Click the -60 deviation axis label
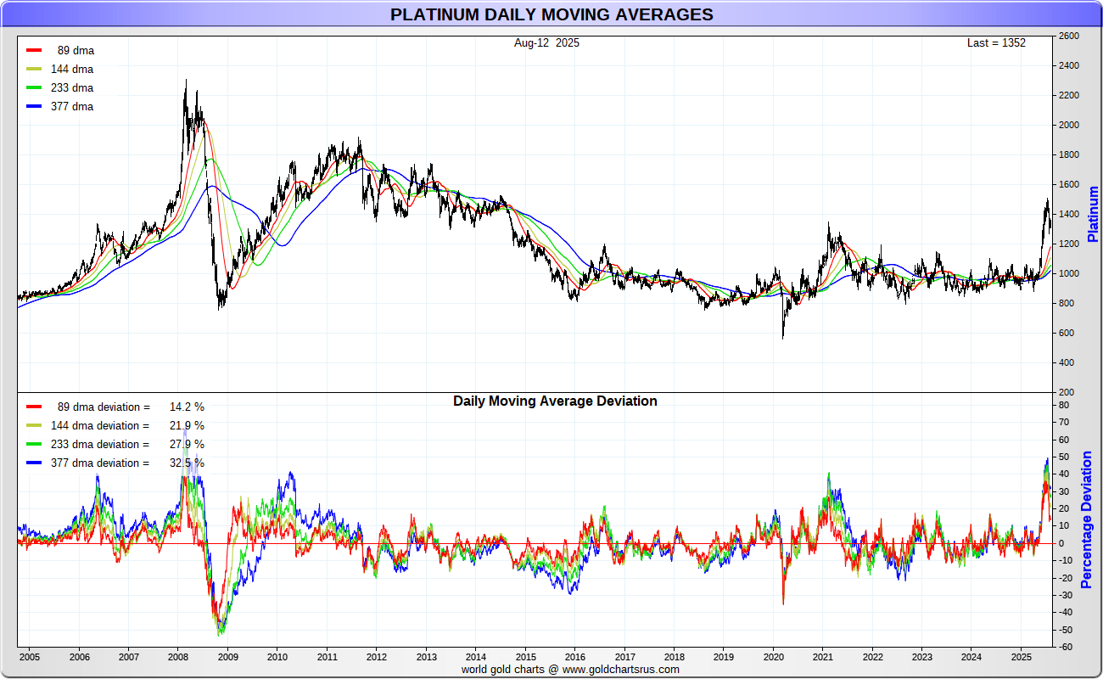This screenshot has width=1103, height=679. coord(1064,647)
